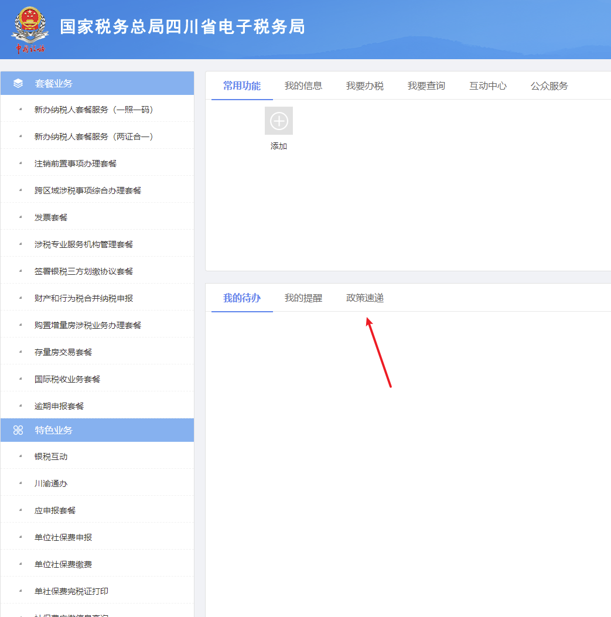The width and height of the screenshot is (611, 617).
Task: Click the 国家税务总局四川省电子税务局 title
Action: [x=182, y=27]
